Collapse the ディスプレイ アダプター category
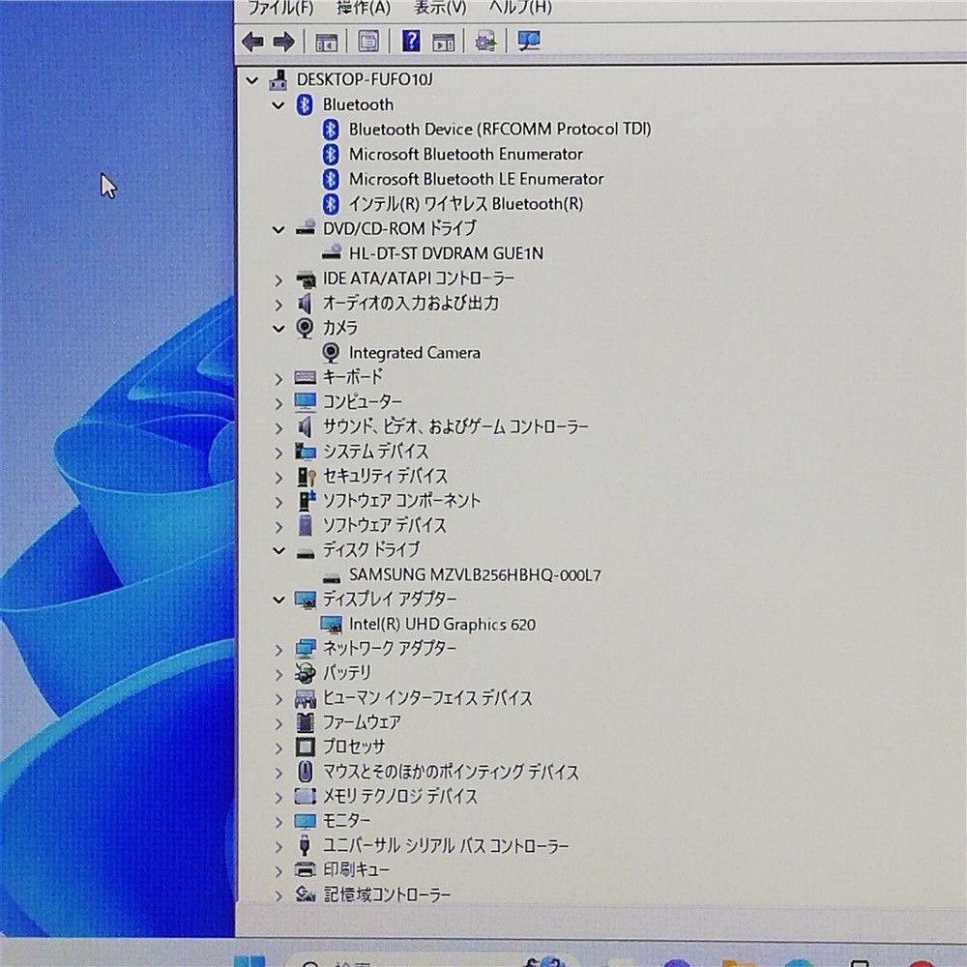Image resolution: width=967 pixels, height=967 pixels. [x=278, y=600]
